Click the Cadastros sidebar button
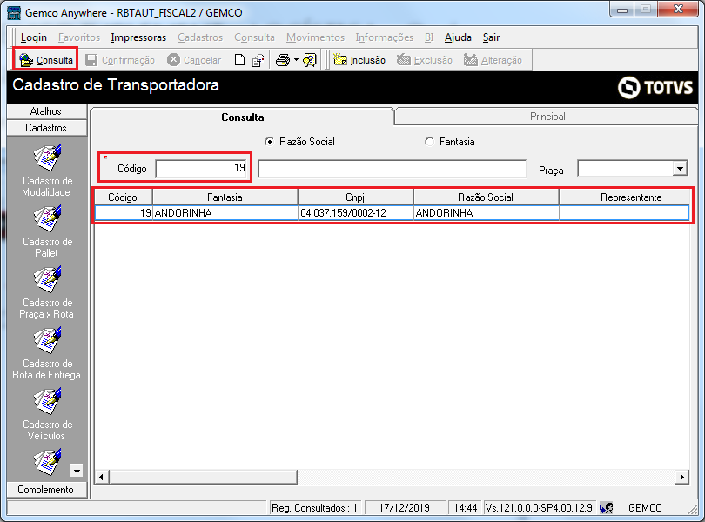This screenshot has width=705, height=522. [x=46, y=128]
